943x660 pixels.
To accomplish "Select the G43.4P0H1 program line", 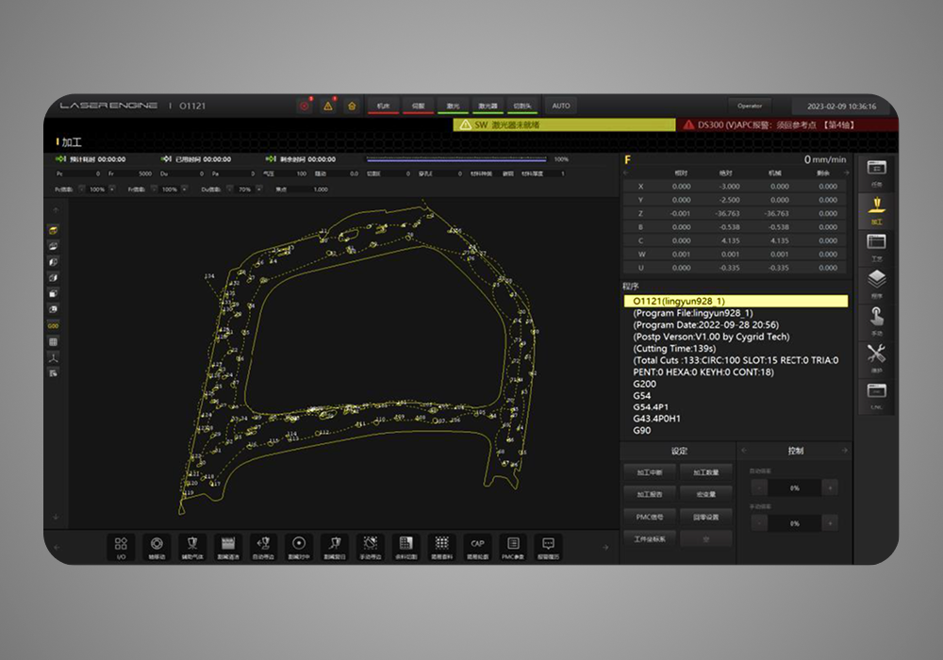I will pos(656,419).
